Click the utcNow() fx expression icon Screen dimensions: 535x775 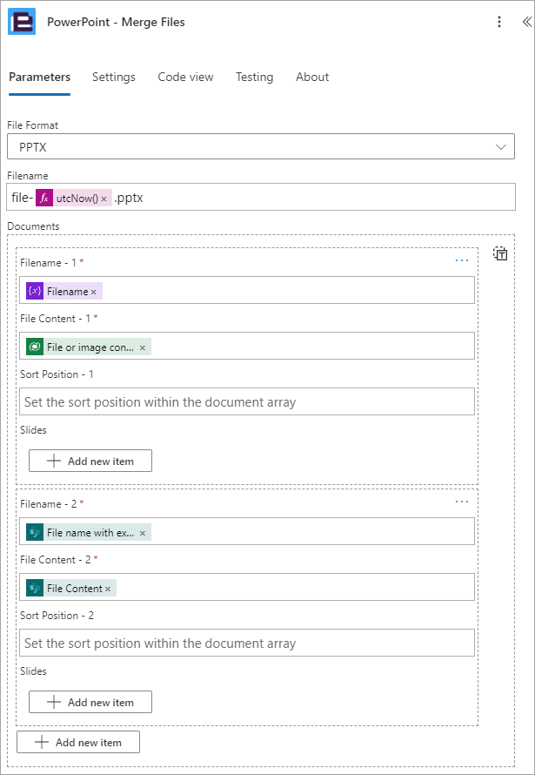click(x=43, y=199)
